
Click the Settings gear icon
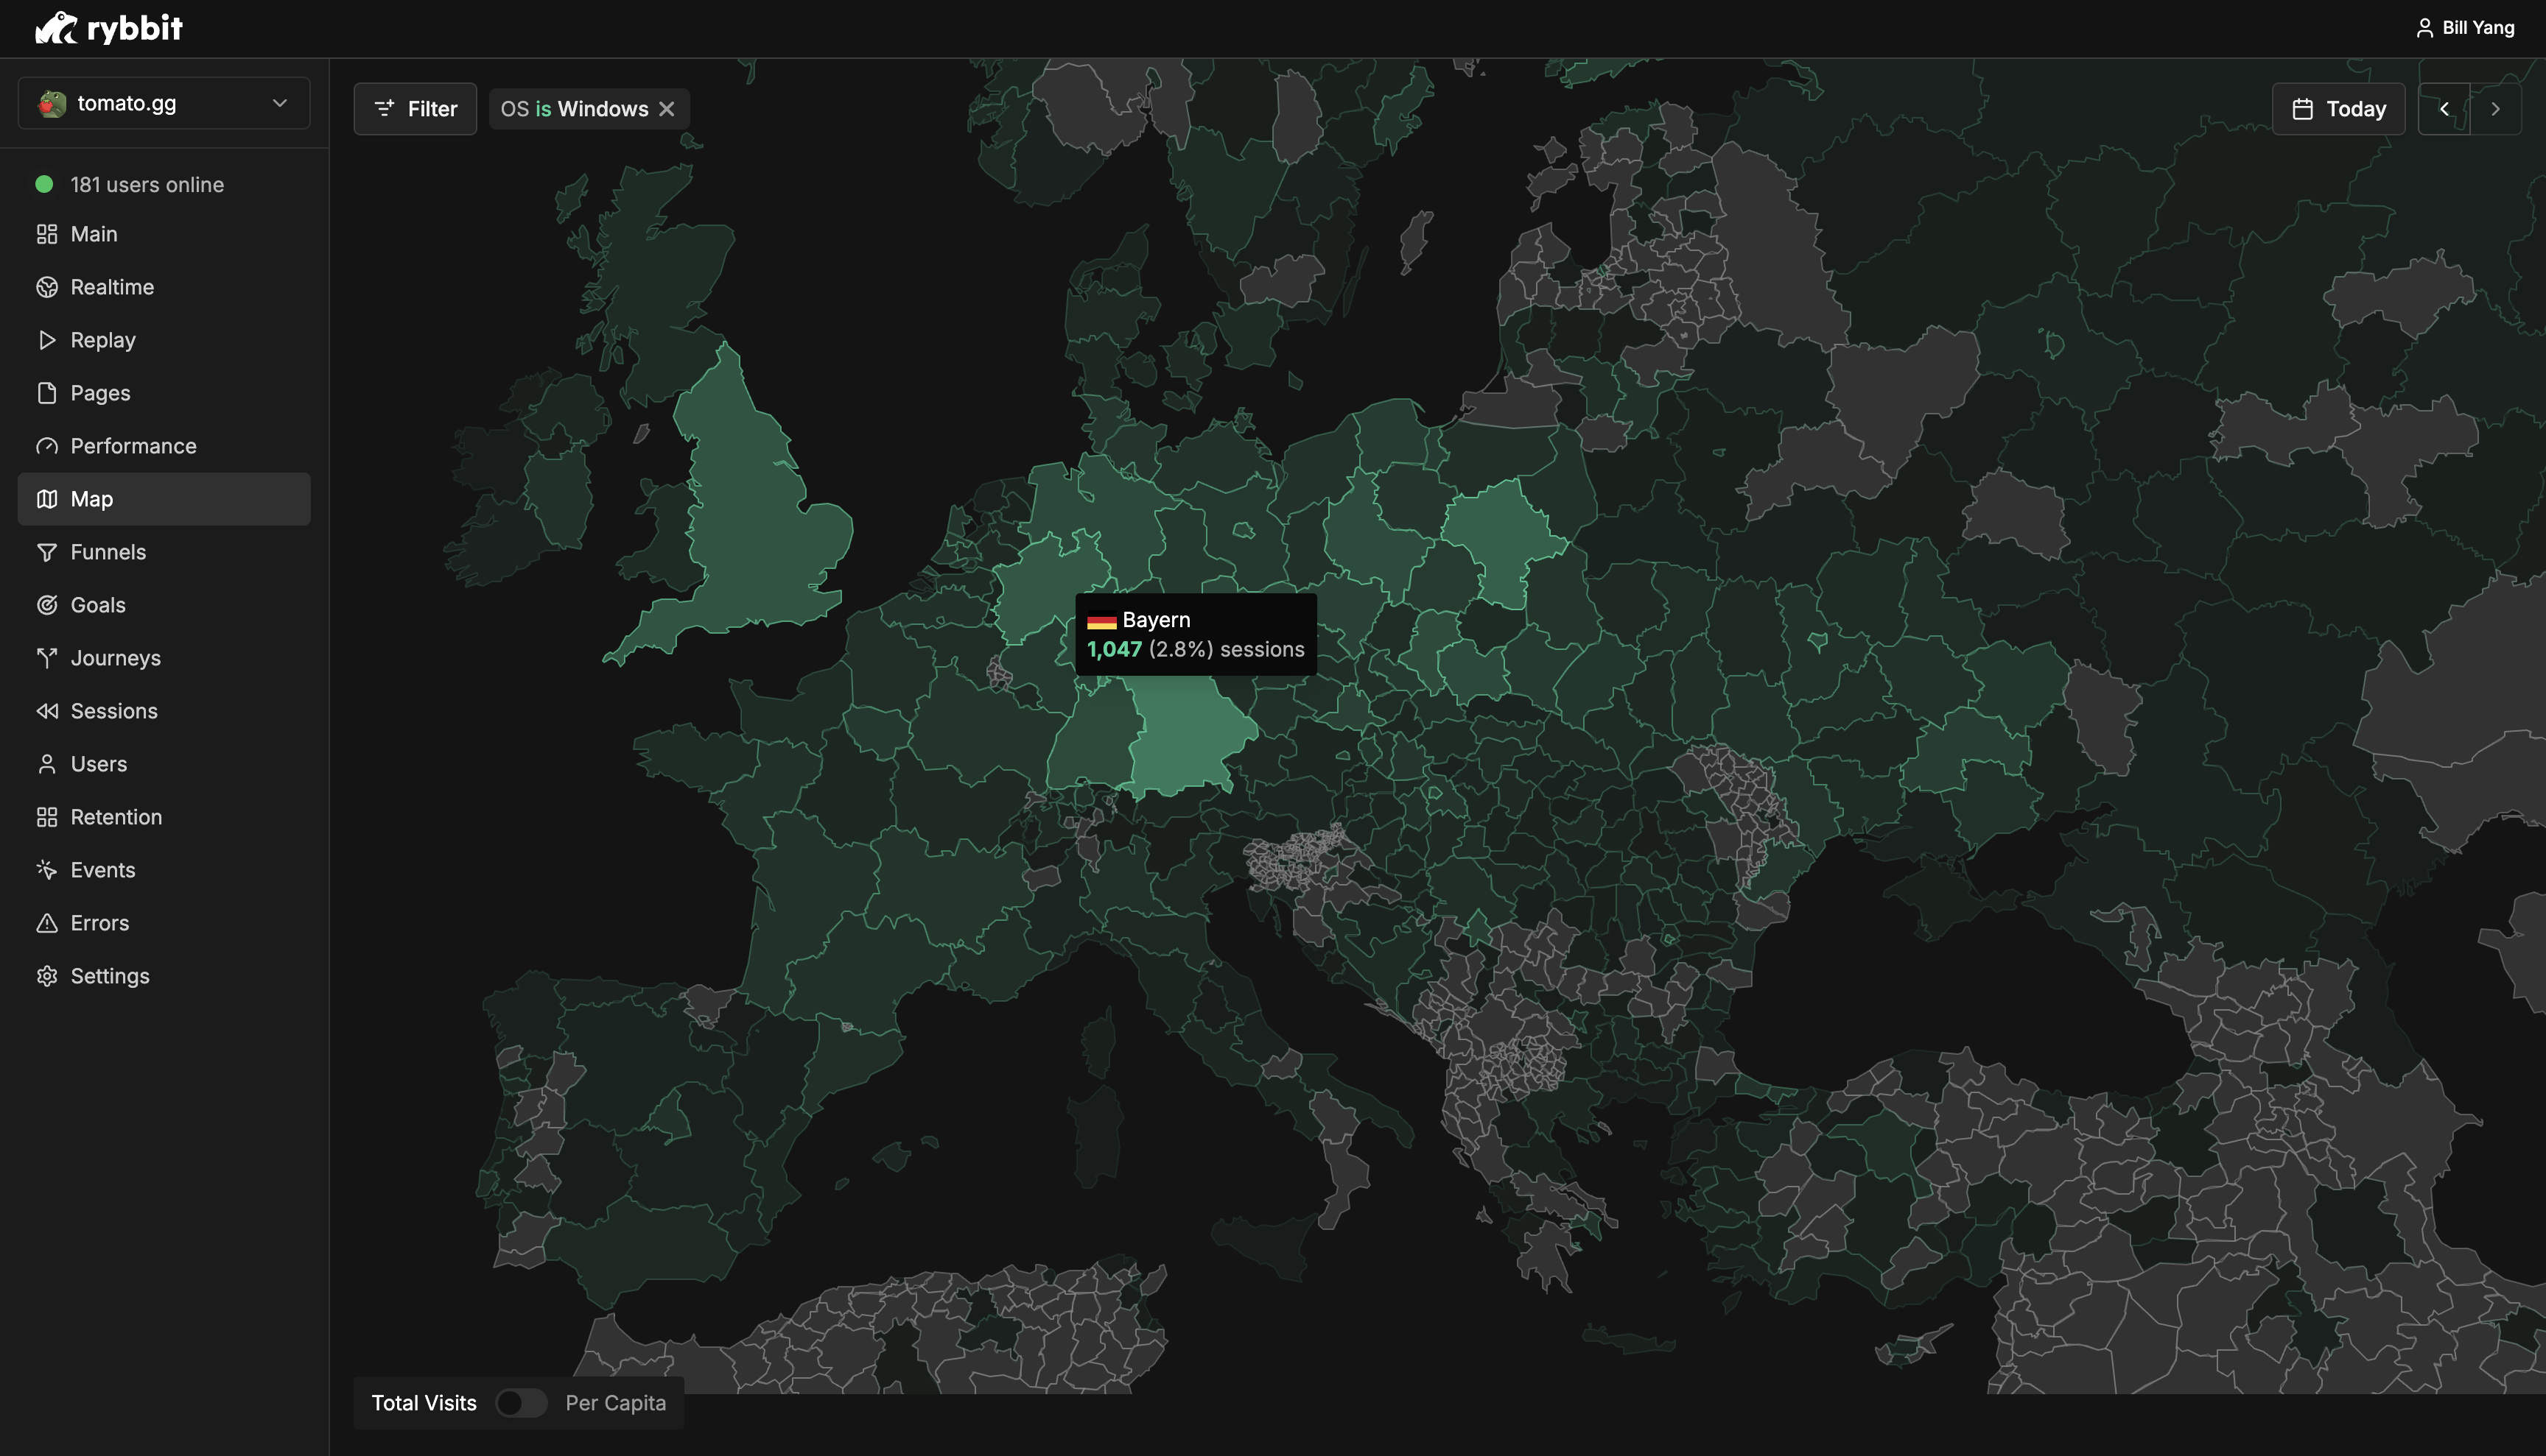[x=47, y=976]
